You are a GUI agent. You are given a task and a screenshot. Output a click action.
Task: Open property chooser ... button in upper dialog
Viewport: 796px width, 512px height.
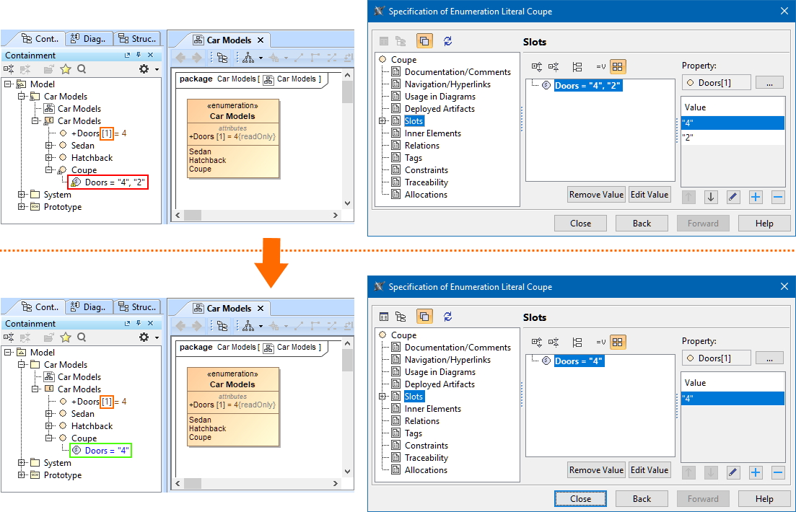769,83
